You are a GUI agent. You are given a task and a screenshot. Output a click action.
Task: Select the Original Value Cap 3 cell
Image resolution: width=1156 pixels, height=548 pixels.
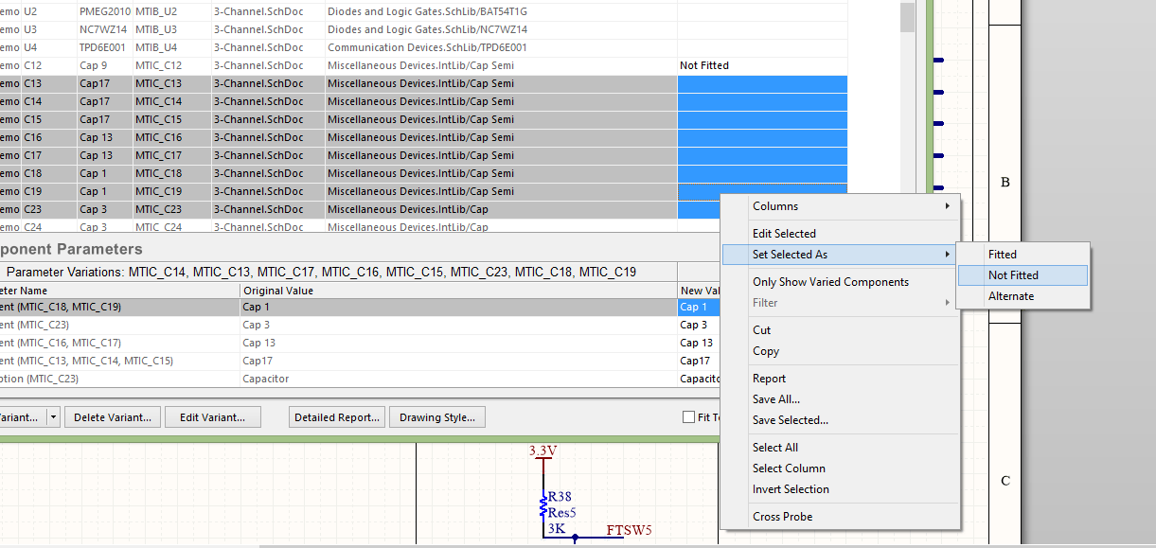(x=458, y=326)
